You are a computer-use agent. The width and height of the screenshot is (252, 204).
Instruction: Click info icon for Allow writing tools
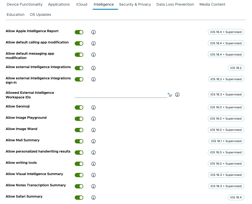coord(93,164)
